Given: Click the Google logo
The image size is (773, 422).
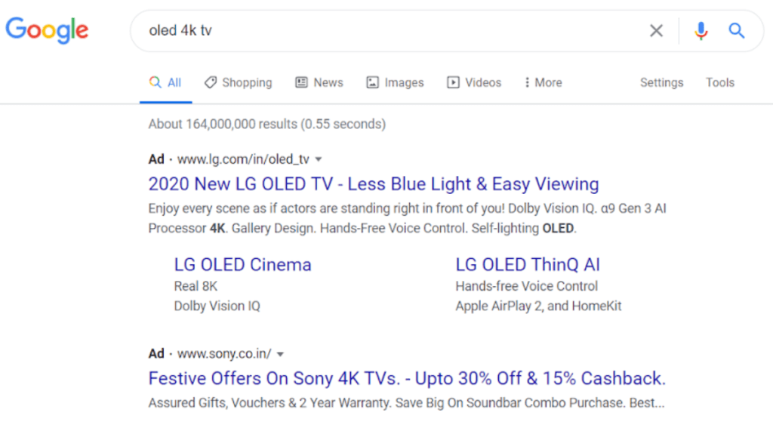Looking at the screenshot, I should coord(47,30).
